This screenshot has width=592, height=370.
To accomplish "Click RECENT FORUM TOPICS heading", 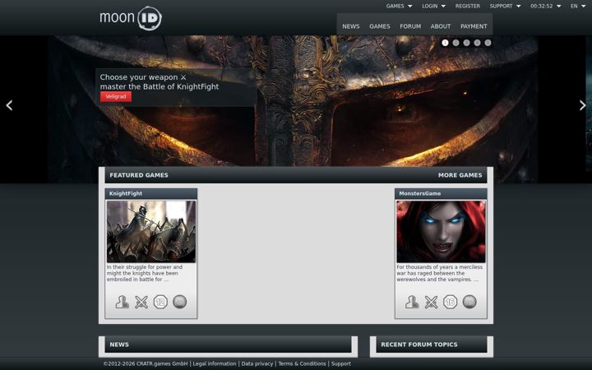I will tap(419, 345).
